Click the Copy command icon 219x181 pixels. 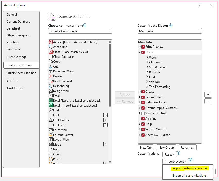click(50, 61)
